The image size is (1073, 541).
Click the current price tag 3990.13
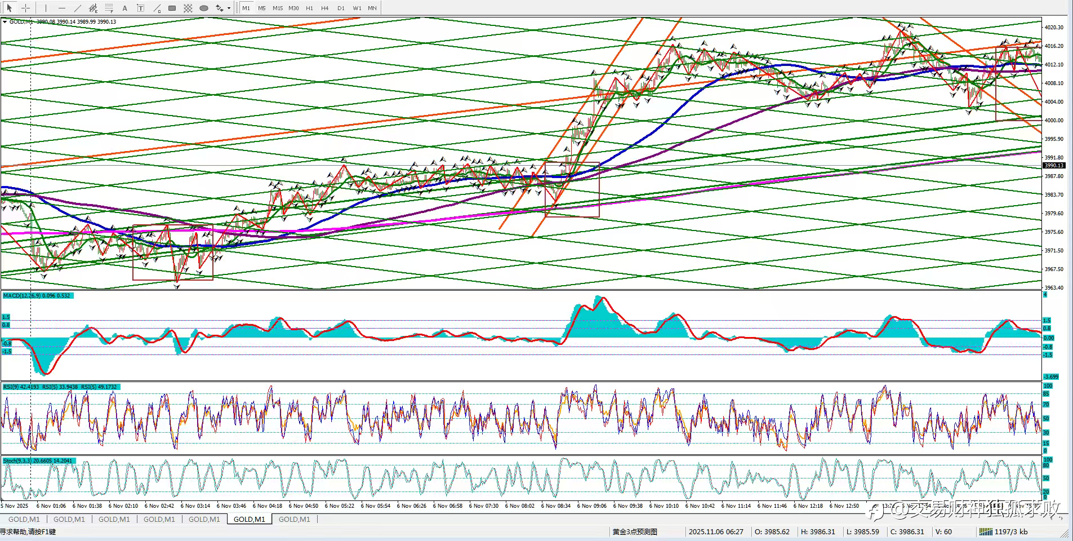pyautogui.click(x=1054, y=166)
